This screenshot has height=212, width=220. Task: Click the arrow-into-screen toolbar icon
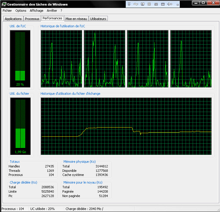[142, 4]
